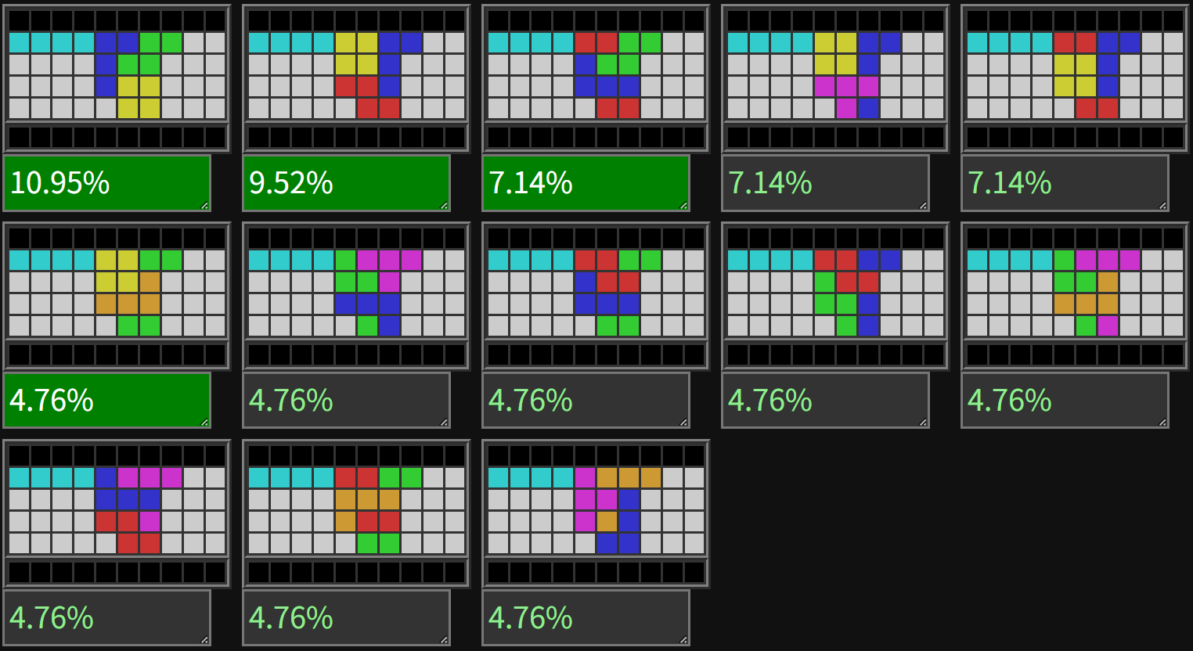Click the blue piece in the 10.95% board
The image size is (1193, 651).
pyautogui.click(x=106, y=64)
